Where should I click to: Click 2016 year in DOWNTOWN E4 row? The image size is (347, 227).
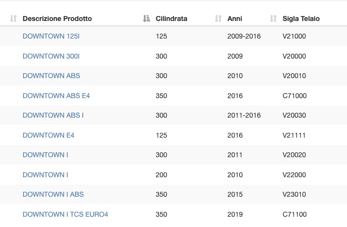(235, 135)
